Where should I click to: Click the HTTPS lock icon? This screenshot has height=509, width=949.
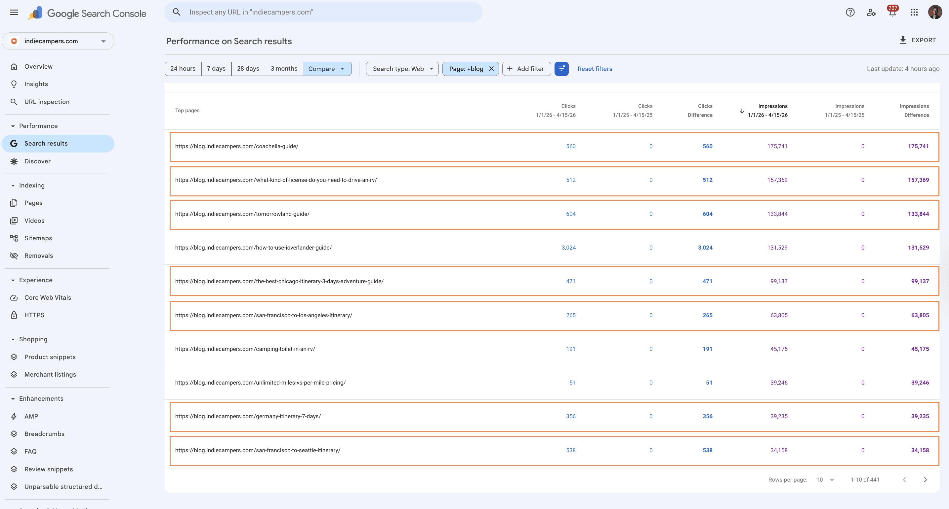tap(14, 315)
